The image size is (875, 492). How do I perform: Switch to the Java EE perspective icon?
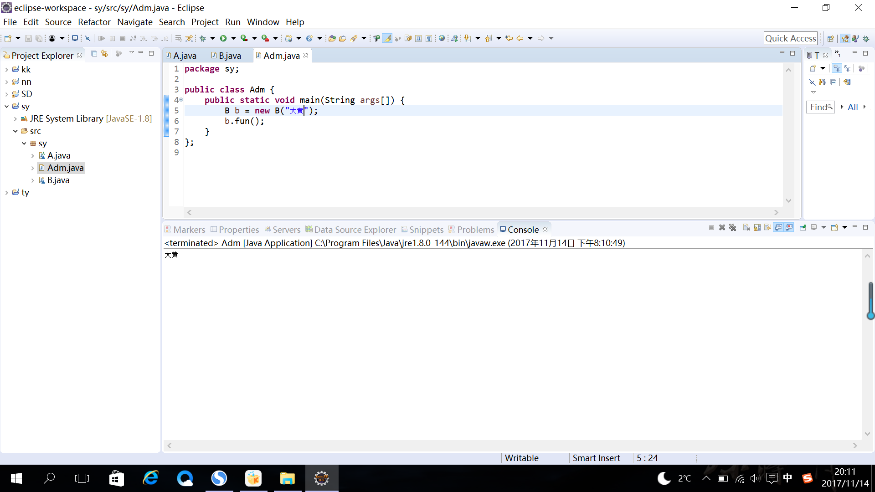pos(845,39)
